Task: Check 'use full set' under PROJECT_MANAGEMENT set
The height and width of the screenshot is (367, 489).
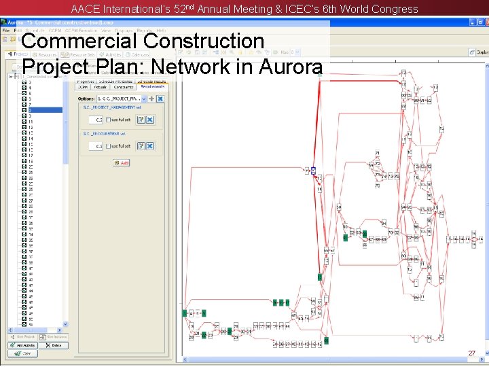Action: [x=108, y=120]
